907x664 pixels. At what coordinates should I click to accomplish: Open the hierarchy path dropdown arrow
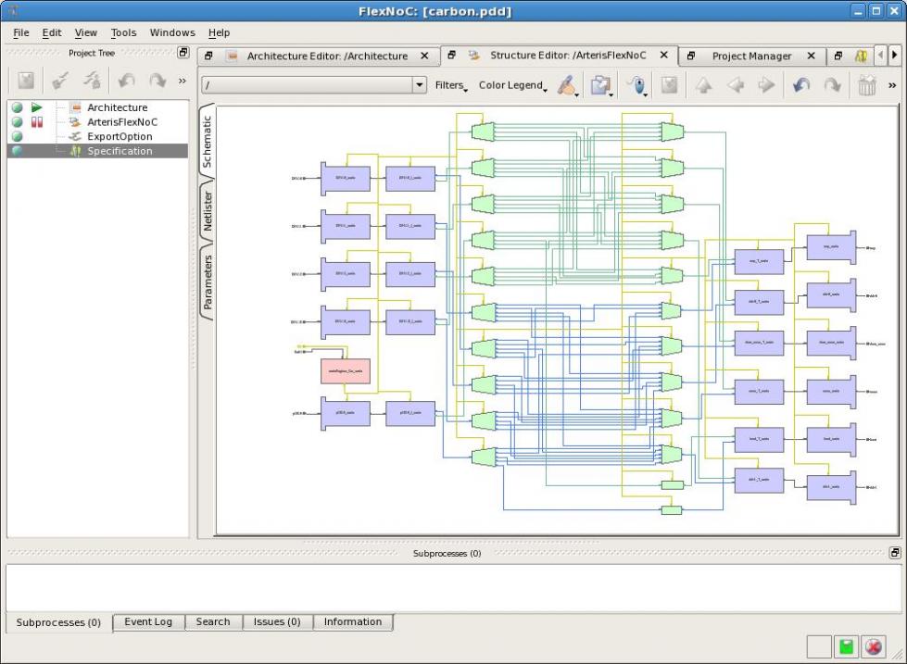(420, 85)
